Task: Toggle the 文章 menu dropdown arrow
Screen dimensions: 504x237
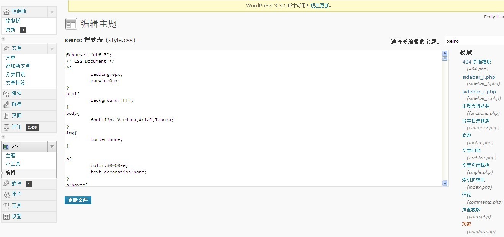Action: (52, 49)
